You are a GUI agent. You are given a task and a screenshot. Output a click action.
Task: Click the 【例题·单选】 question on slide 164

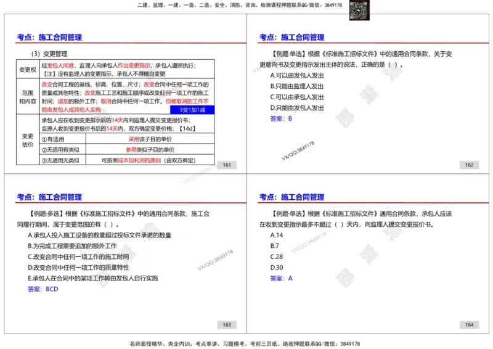356,219
